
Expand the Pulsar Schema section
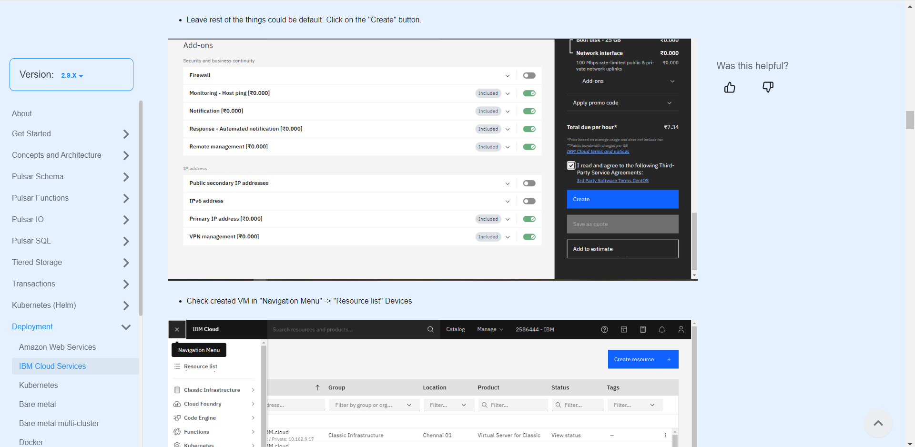tap(126, 177)
